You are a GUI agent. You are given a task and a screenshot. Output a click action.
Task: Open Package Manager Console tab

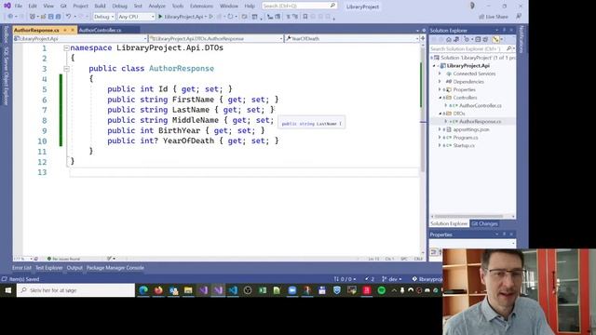pos(115,268)
